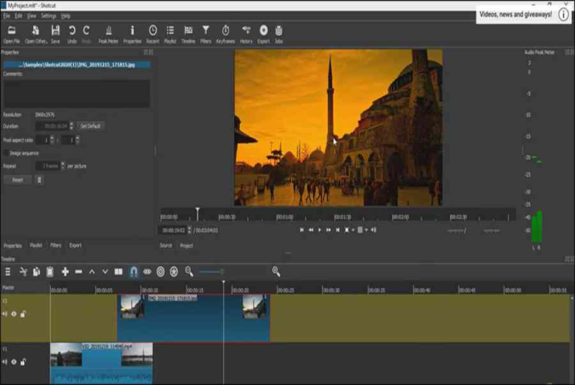This screenshot has width=575, height=385.
Task: Open the timeline hamburger menu
Action: pyautogui.click(x=8, y=272)
